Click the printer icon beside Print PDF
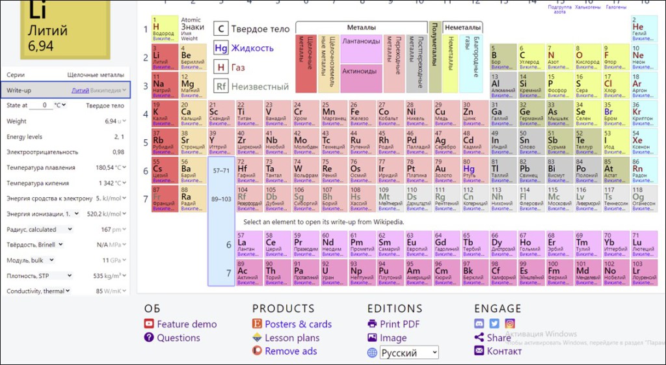Image resolution: width=666 pixels, height=365 pixels. 372,324
